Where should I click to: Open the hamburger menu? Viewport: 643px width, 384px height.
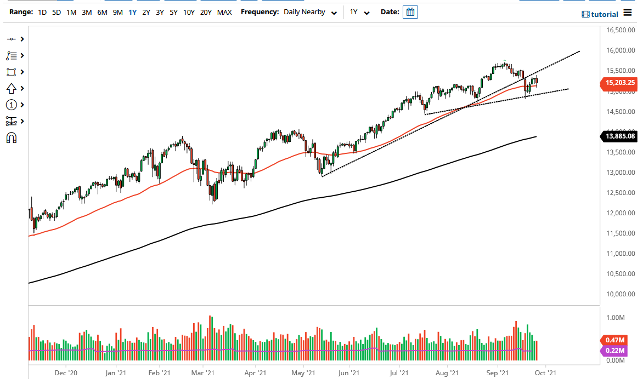(627, 13)
